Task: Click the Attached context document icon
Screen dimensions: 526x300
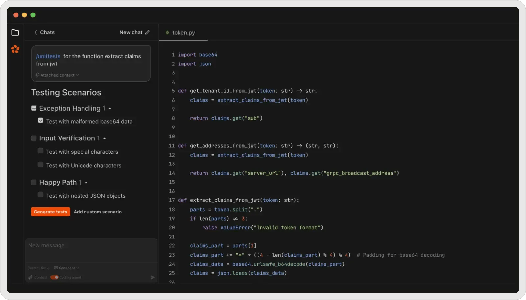Action: click(37, 75)
